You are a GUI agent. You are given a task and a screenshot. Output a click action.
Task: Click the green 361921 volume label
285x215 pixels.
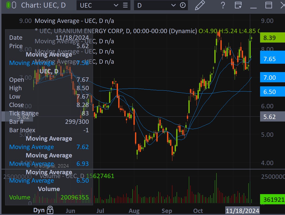coord(273,199)
